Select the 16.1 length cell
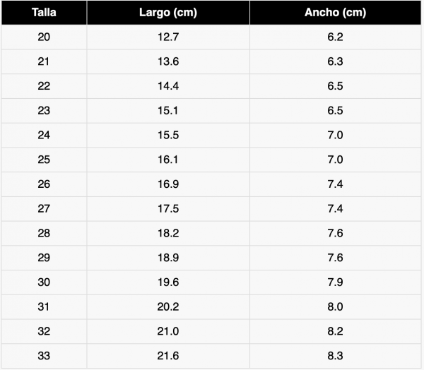Viewport: 424px width, 370px height. (x=168, y=160)
